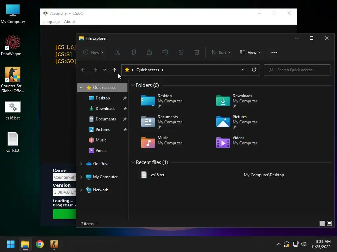
Task: Click Counter-Strike icon in taskbar
Action: (x=54, y=244)
